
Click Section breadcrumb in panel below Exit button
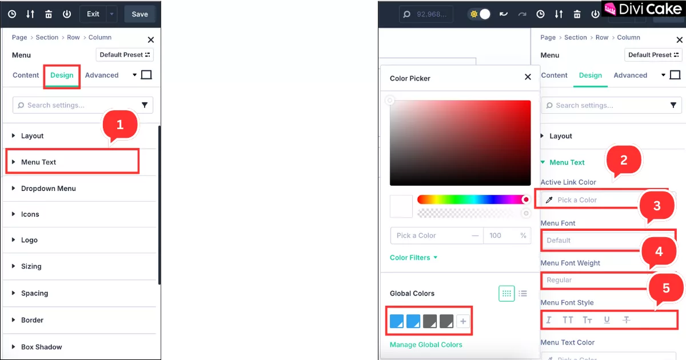(47, 37)
